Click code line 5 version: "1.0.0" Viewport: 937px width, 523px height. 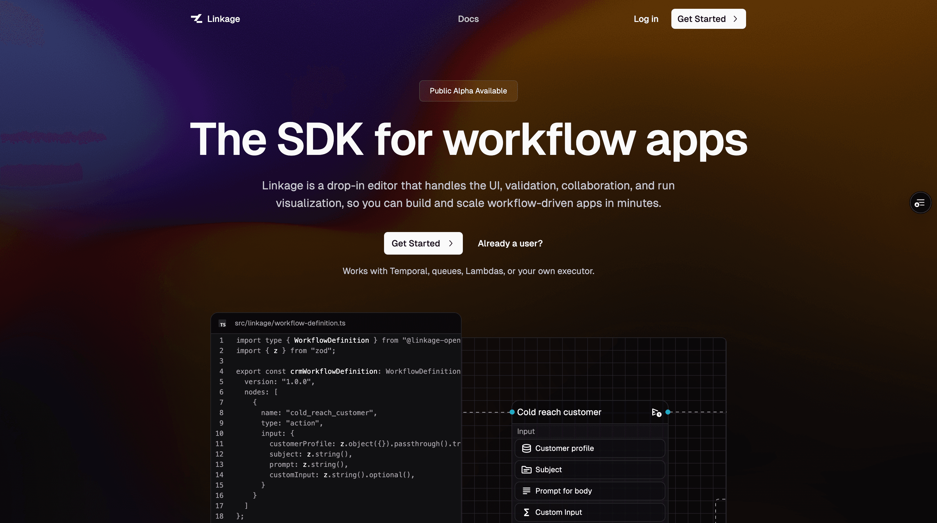279,382
